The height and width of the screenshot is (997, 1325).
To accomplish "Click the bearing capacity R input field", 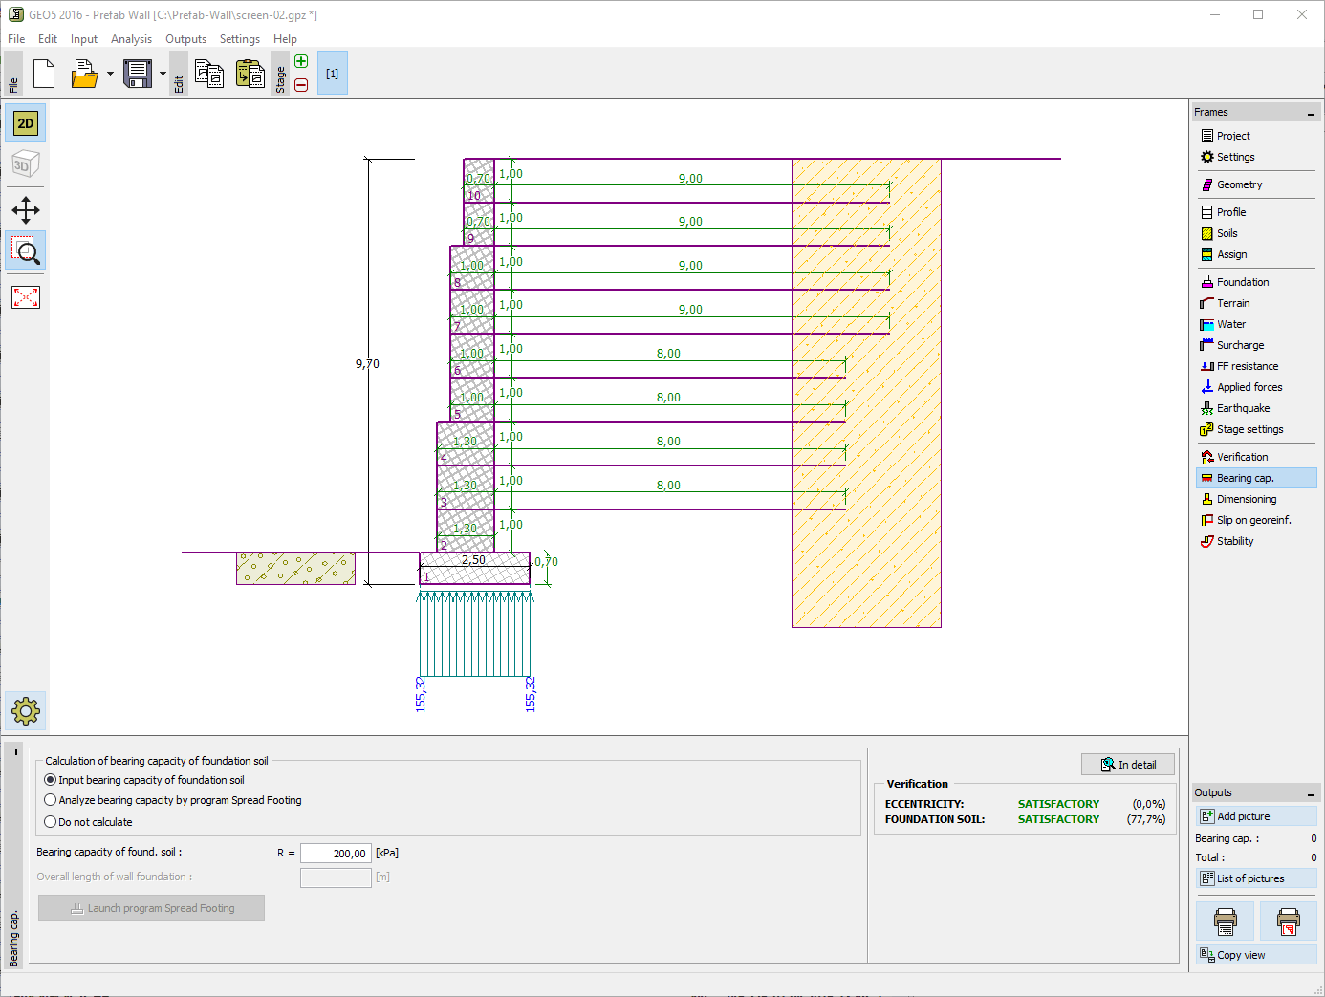I will [336, 853].
